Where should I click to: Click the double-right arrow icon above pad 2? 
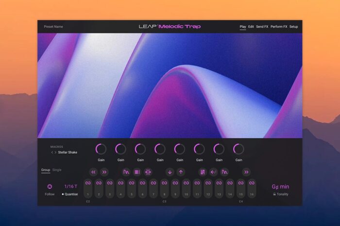click(x=104, y=172)
